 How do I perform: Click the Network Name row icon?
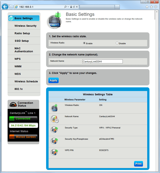(x=54, y=119)
